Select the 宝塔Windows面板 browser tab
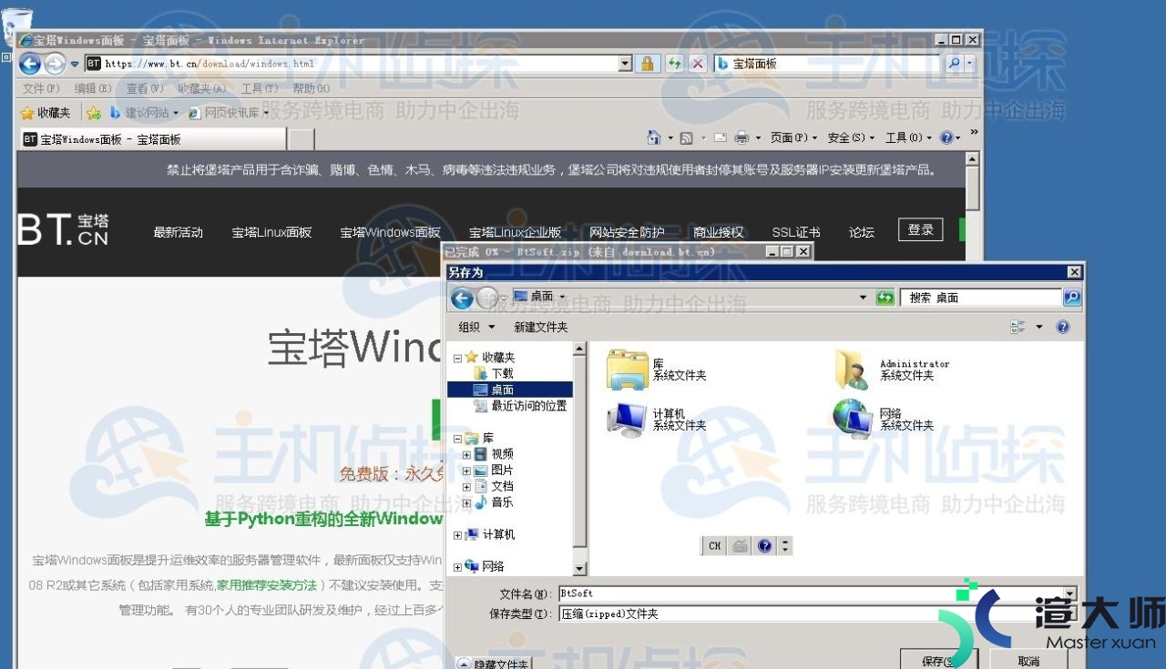The height and width of the screenshot is (669, 1166). pos(152,139)
